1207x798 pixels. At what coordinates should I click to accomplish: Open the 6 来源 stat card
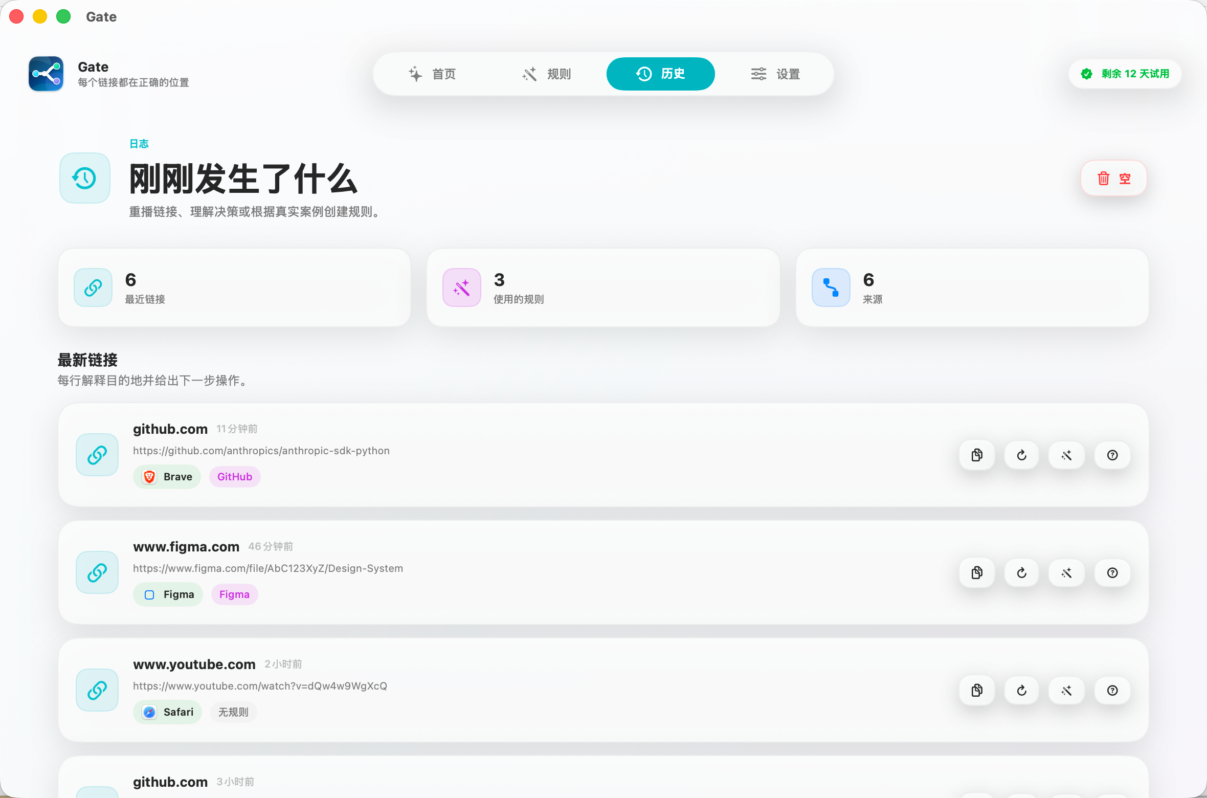[973, 287]
